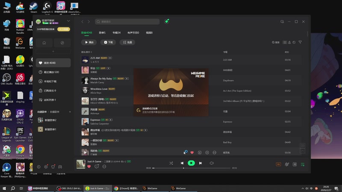Select the Always Be My Baby song title

(101, 79)
